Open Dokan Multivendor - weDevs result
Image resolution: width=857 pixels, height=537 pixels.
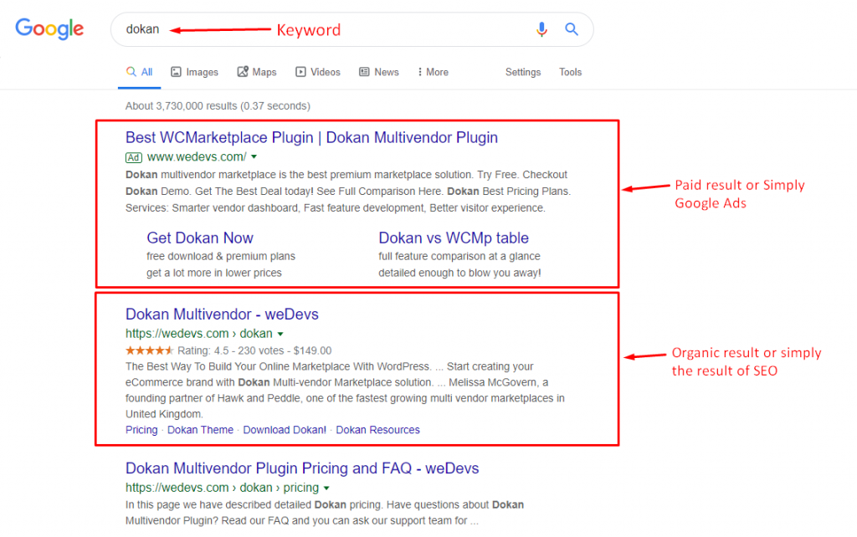coord(222,315)
